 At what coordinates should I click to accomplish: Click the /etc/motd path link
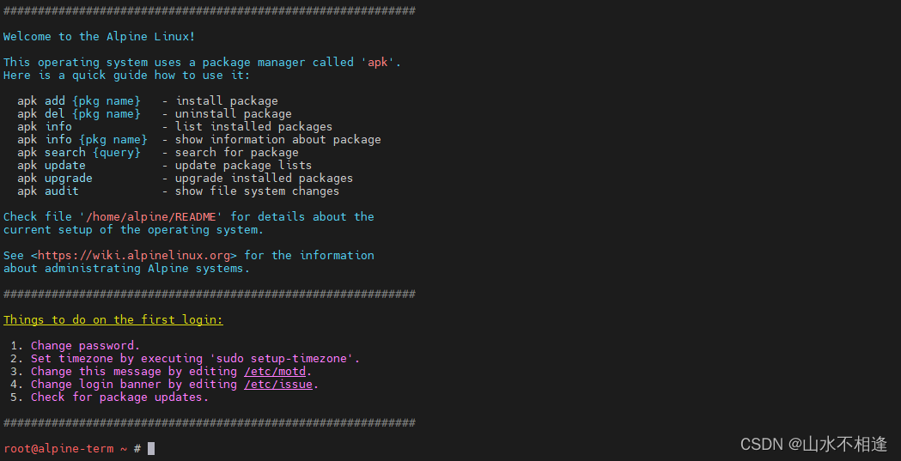click(x=275, y=372)
